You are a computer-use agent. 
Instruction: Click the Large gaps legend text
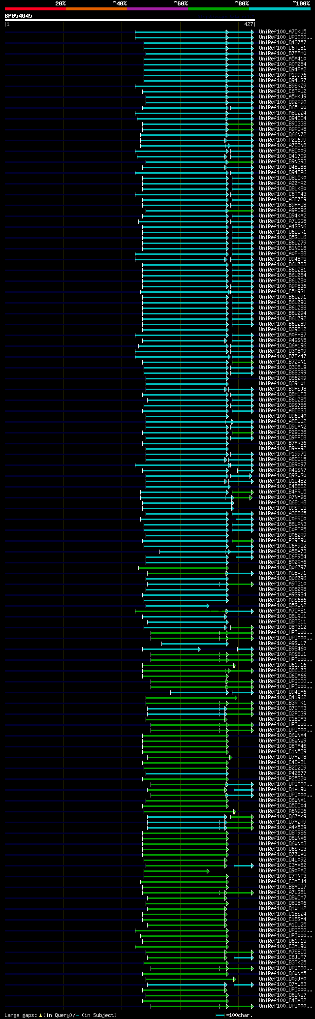61,1015
